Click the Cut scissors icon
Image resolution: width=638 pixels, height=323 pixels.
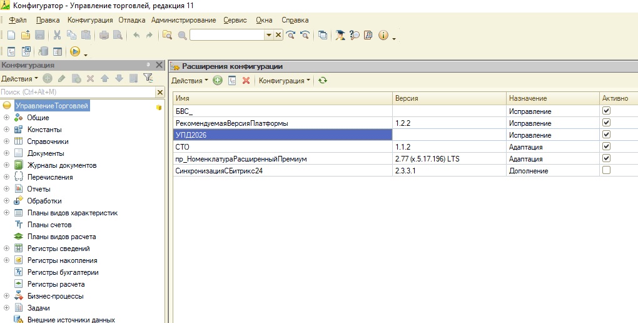point(57,36)
